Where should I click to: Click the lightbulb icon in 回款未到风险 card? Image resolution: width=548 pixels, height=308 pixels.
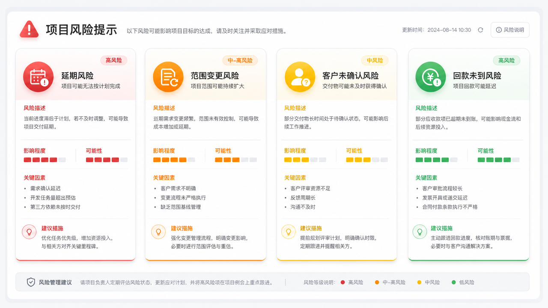pyautogui.click(x=420, y=232)
